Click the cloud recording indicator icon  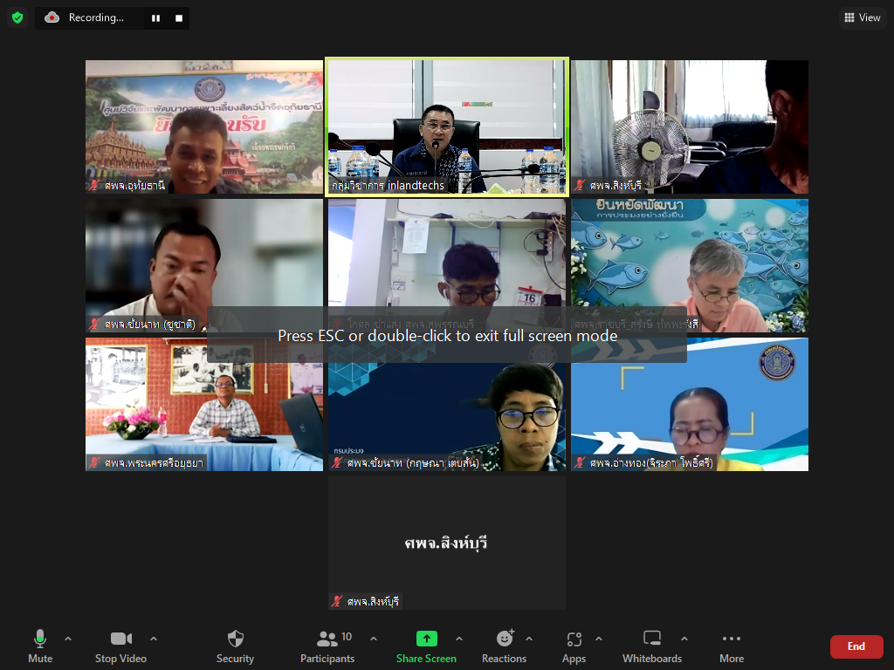coord(52,17)
